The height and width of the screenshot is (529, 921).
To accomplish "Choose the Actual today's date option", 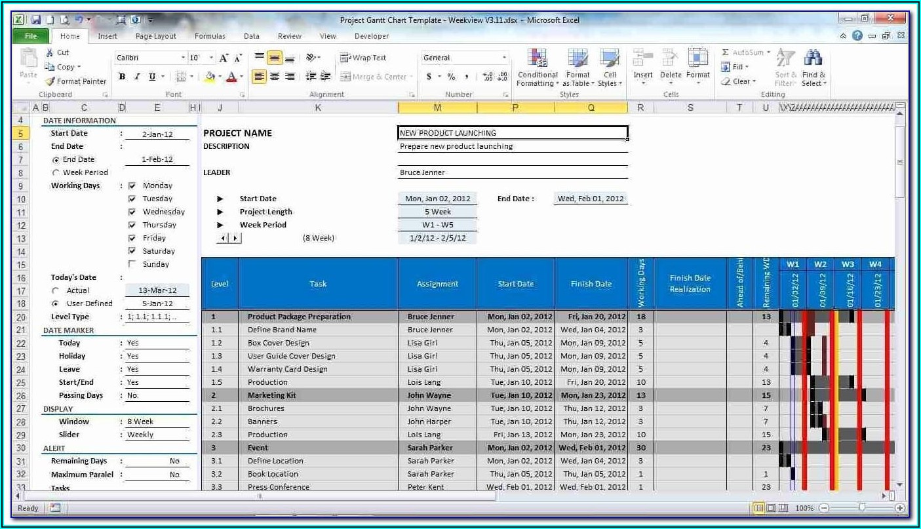I will tap(56, 291).
